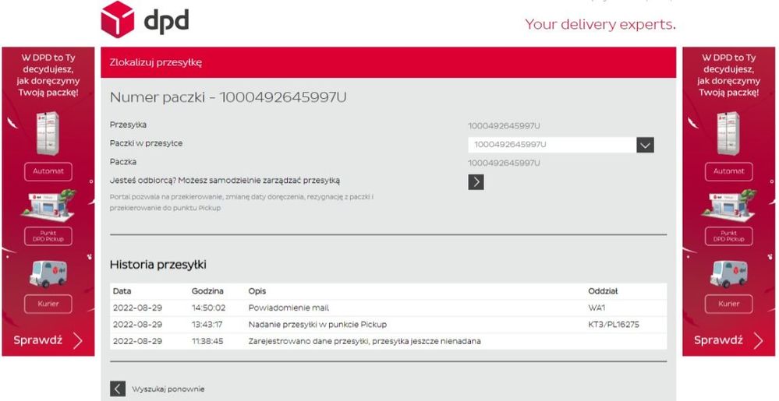This screenshot has height=401, width=779.
Task: Click Your delivery experts tagline
Action: point(600,24)
